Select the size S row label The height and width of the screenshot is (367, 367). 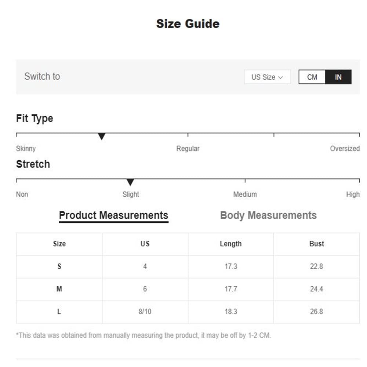pos(59,266)
